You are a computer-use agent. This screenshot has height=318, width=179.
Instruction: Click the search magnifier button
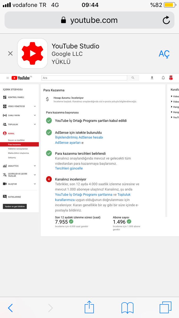point(133,78)
